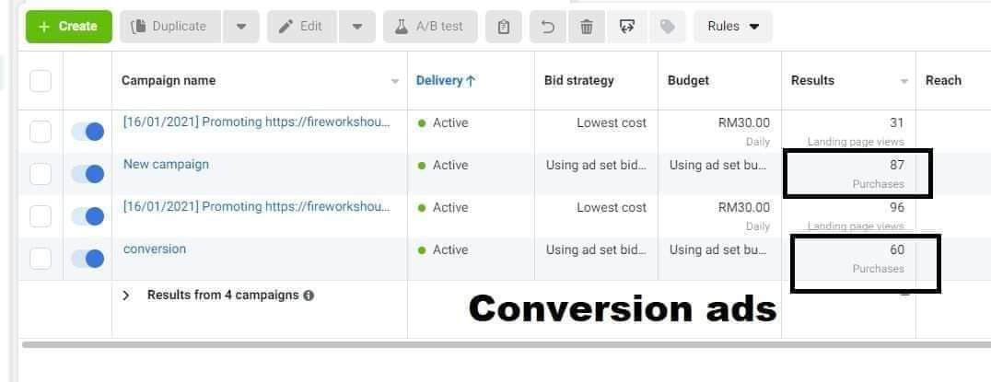The width and height of the screenshot is (991, 382).
Task: Open the Edit dropdown arrow
Action: click(356, 27)
